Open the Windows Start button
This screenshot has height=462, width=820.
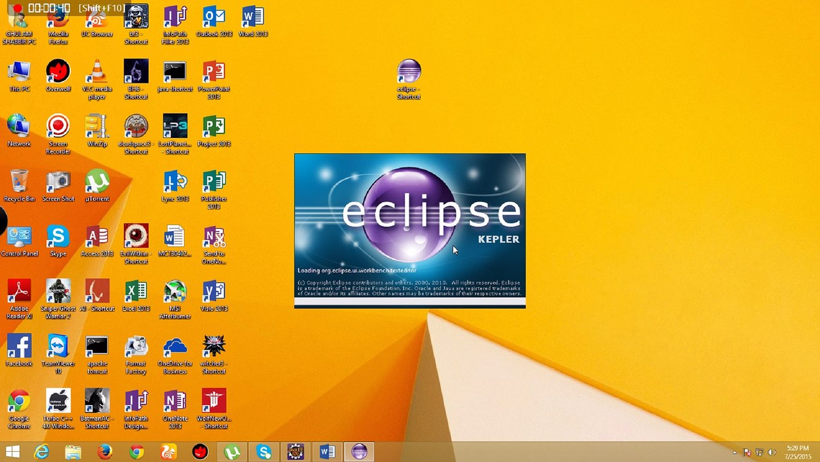coord(12,452)
